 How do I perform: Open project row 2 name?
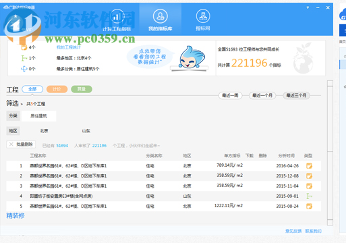(x=68, y=176)
